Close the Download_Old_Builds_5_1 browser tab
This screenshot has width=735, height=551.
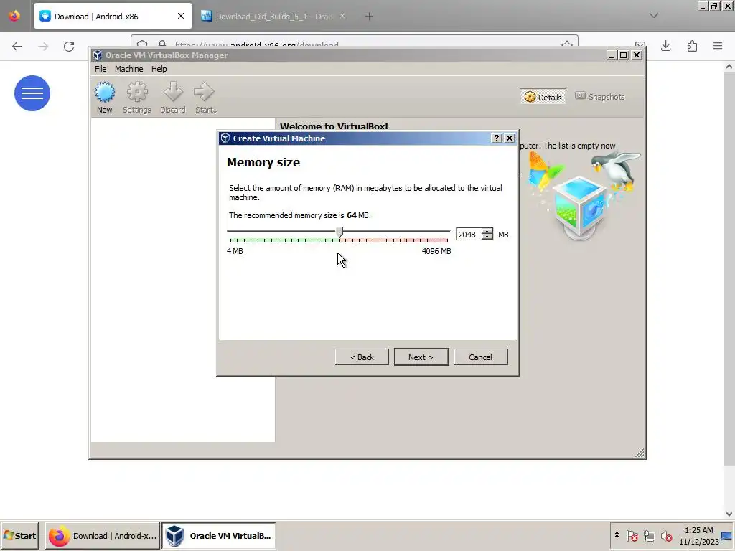click(342, 17)
